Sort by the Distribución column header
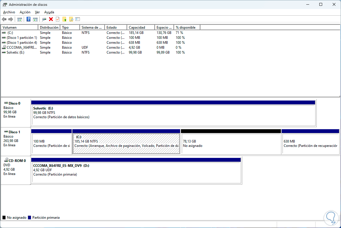 point(49,28)
